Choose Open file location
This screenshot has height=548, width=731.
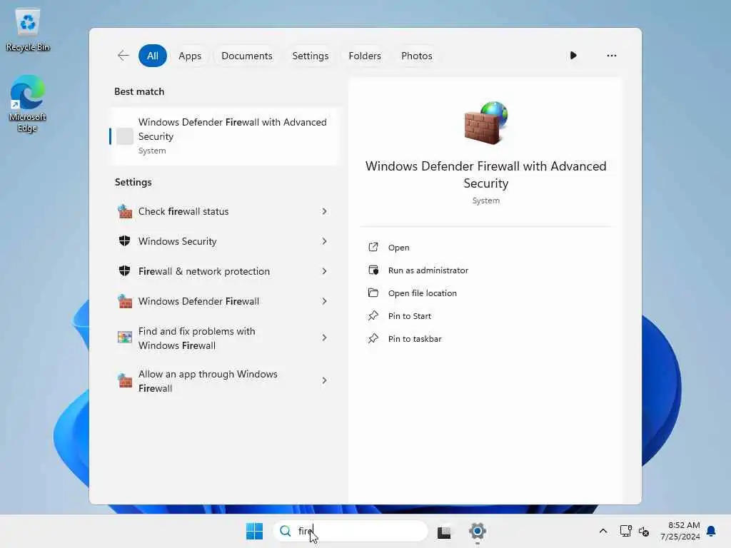click(422, 293)
